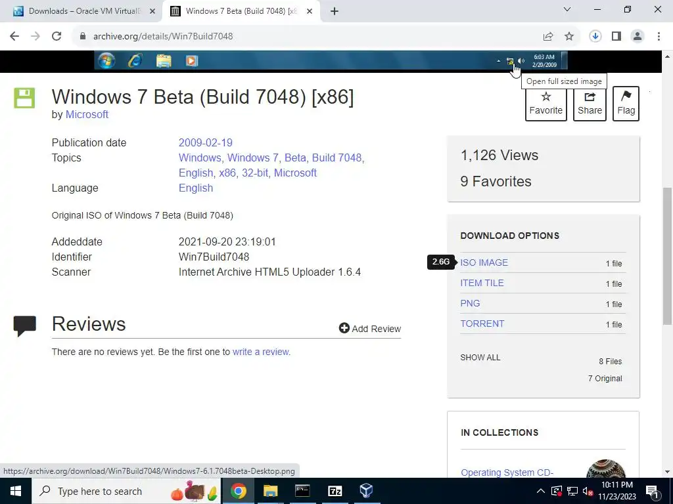Click the network tray icon

[572, 491]
